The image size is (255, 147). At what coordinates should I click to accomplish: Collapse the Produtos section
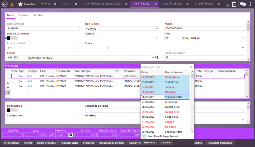pyautogui.click(x=7, y=66)
